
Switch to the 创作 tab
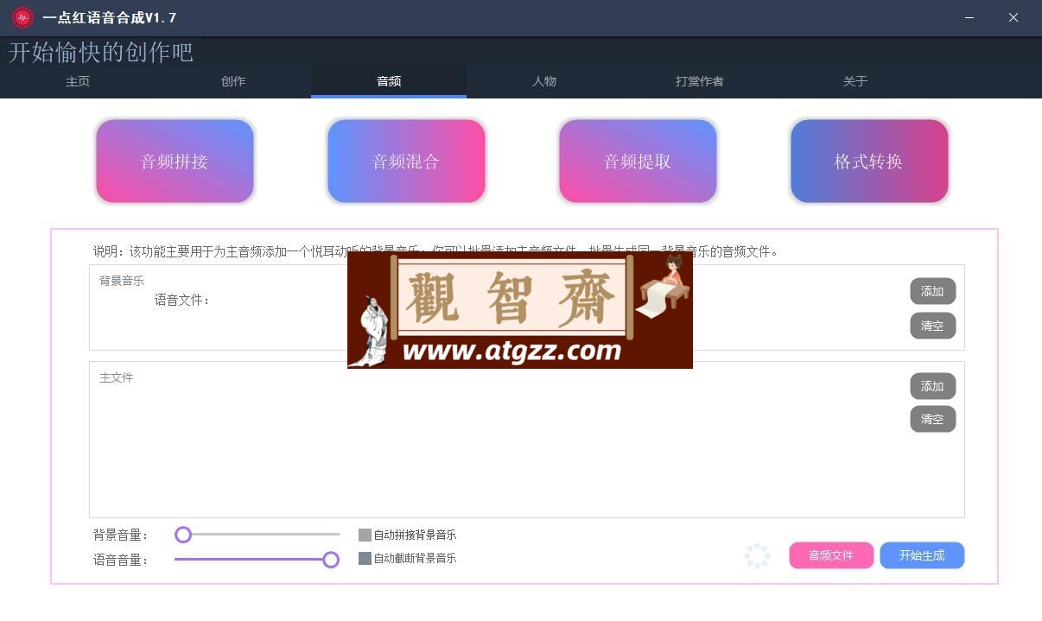pos(233,81)
